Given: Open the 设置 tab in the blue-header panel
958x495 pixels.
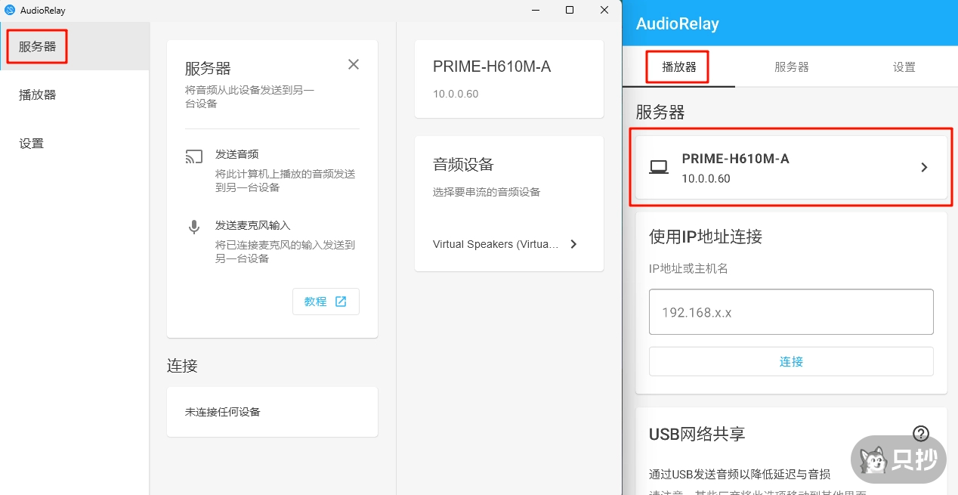Looking at the screenshot, I should coord(904,67).
